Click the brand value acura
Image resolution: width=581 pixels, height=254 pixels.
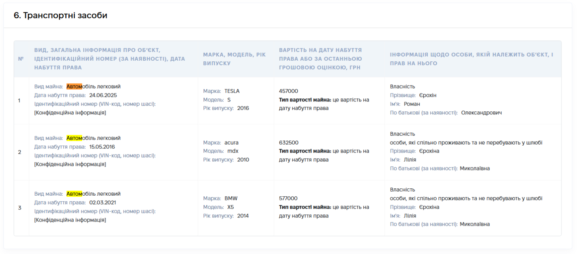pos(231,143)
